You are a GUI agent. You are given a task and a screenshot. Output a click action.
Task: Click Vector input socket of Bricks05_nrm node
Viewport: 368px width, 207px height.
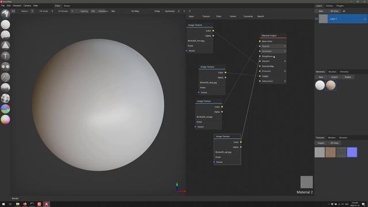186,51
